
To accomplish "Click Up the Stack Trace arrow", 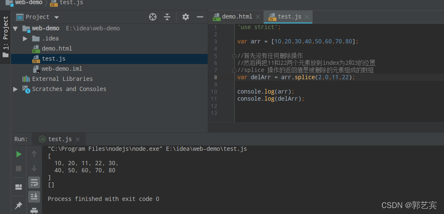I will [34, 154].
